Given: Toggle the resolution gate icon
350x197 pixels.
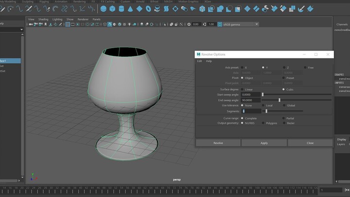Looking at the screenshot, I should [x=77, y=24].
